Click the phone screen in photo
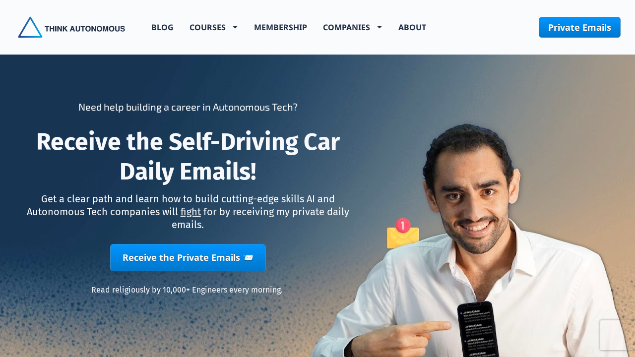 pos(477,330)
